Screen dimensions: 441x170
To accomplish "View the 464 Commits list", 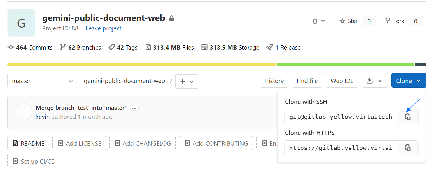I will click(30, 48).
